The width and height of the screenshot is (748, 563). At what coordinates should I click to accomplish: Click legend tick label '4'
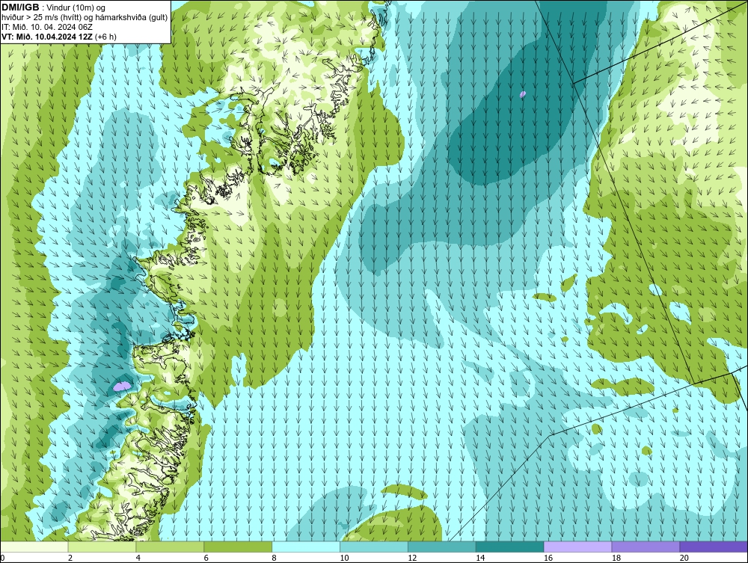pos(138,558)
